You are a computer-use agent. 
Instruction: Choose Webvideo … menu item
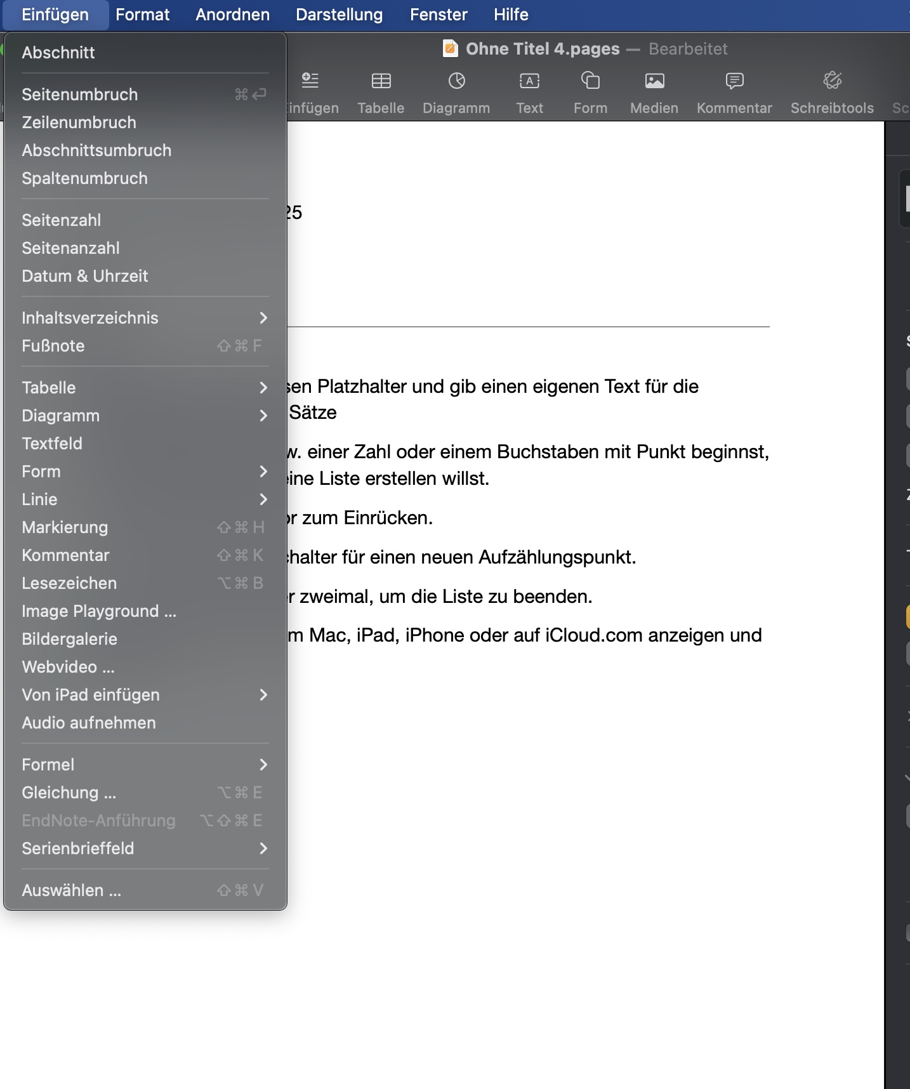click(x=145, y=667)
